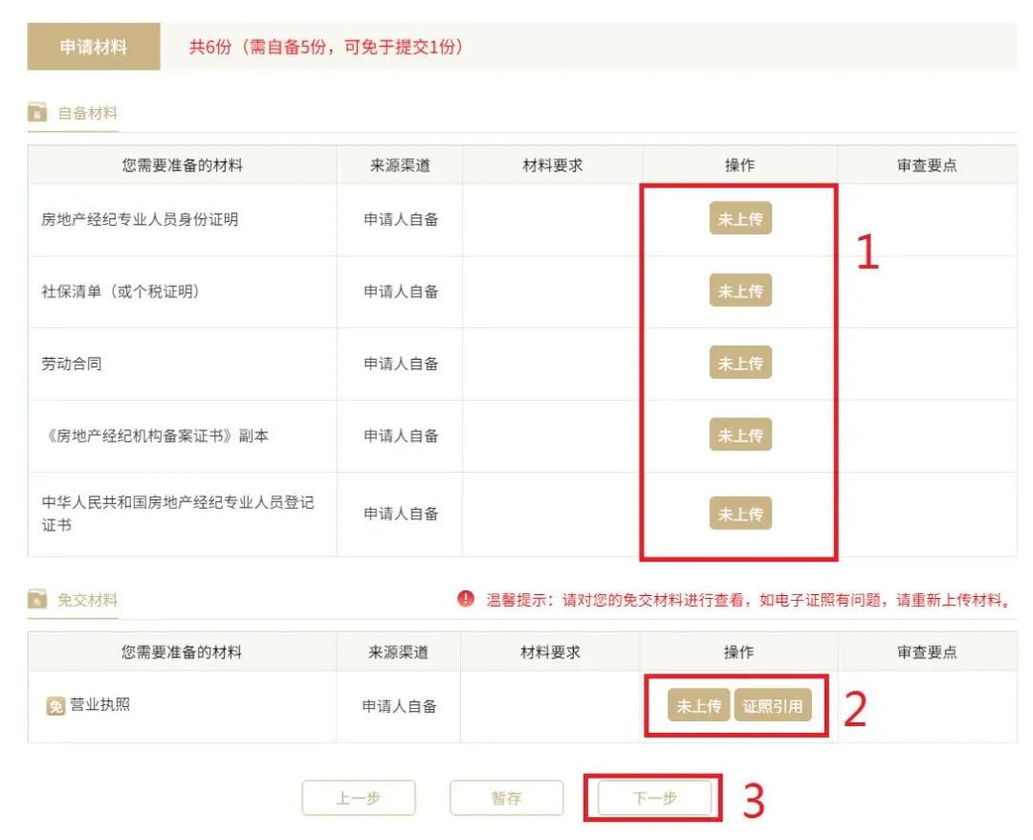This screenshot has height=840, width=1033.
Task: Click the 自备材料 folder icon
Action: [x=37, y=114]
